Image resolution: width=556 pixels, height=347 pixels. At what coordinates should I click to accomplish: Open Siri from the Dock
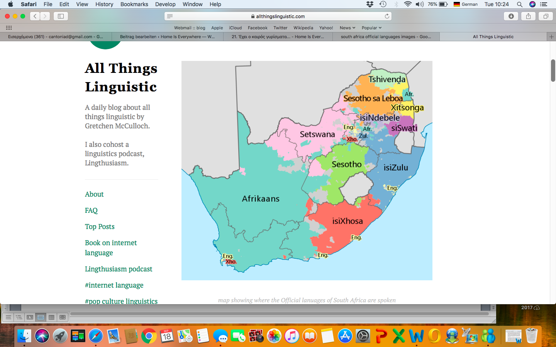[x=42, y=336]
